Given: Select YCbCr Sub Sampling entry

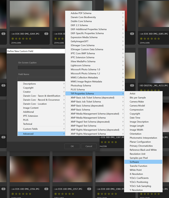Looking at the screenshot, I should (143, 186).
